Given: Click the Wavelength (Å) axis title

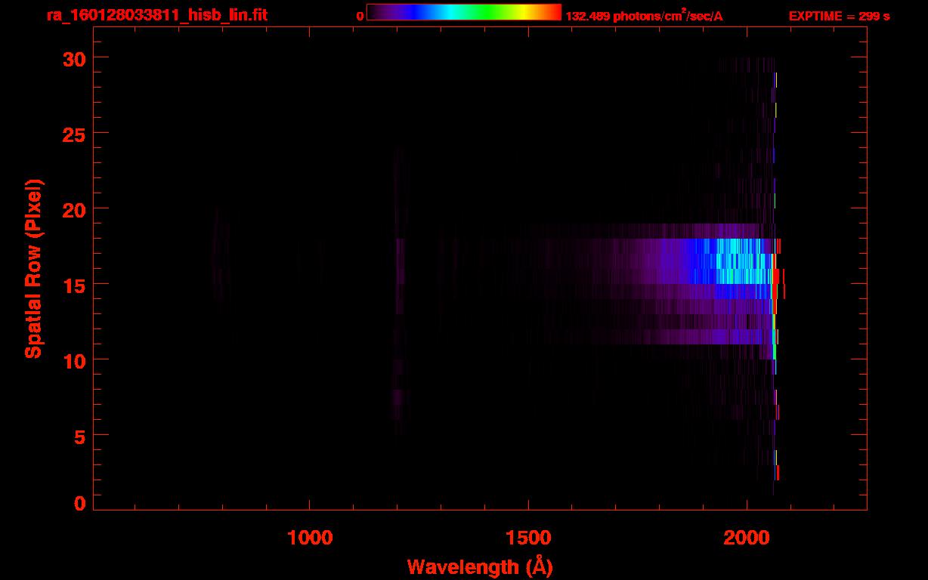Looking at the screenshot, I should (x=480, y=566).
